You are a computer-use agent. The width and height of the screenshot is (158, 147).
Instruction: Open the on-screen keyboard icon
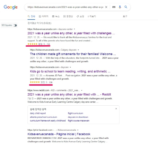click(x=114, y=7)
